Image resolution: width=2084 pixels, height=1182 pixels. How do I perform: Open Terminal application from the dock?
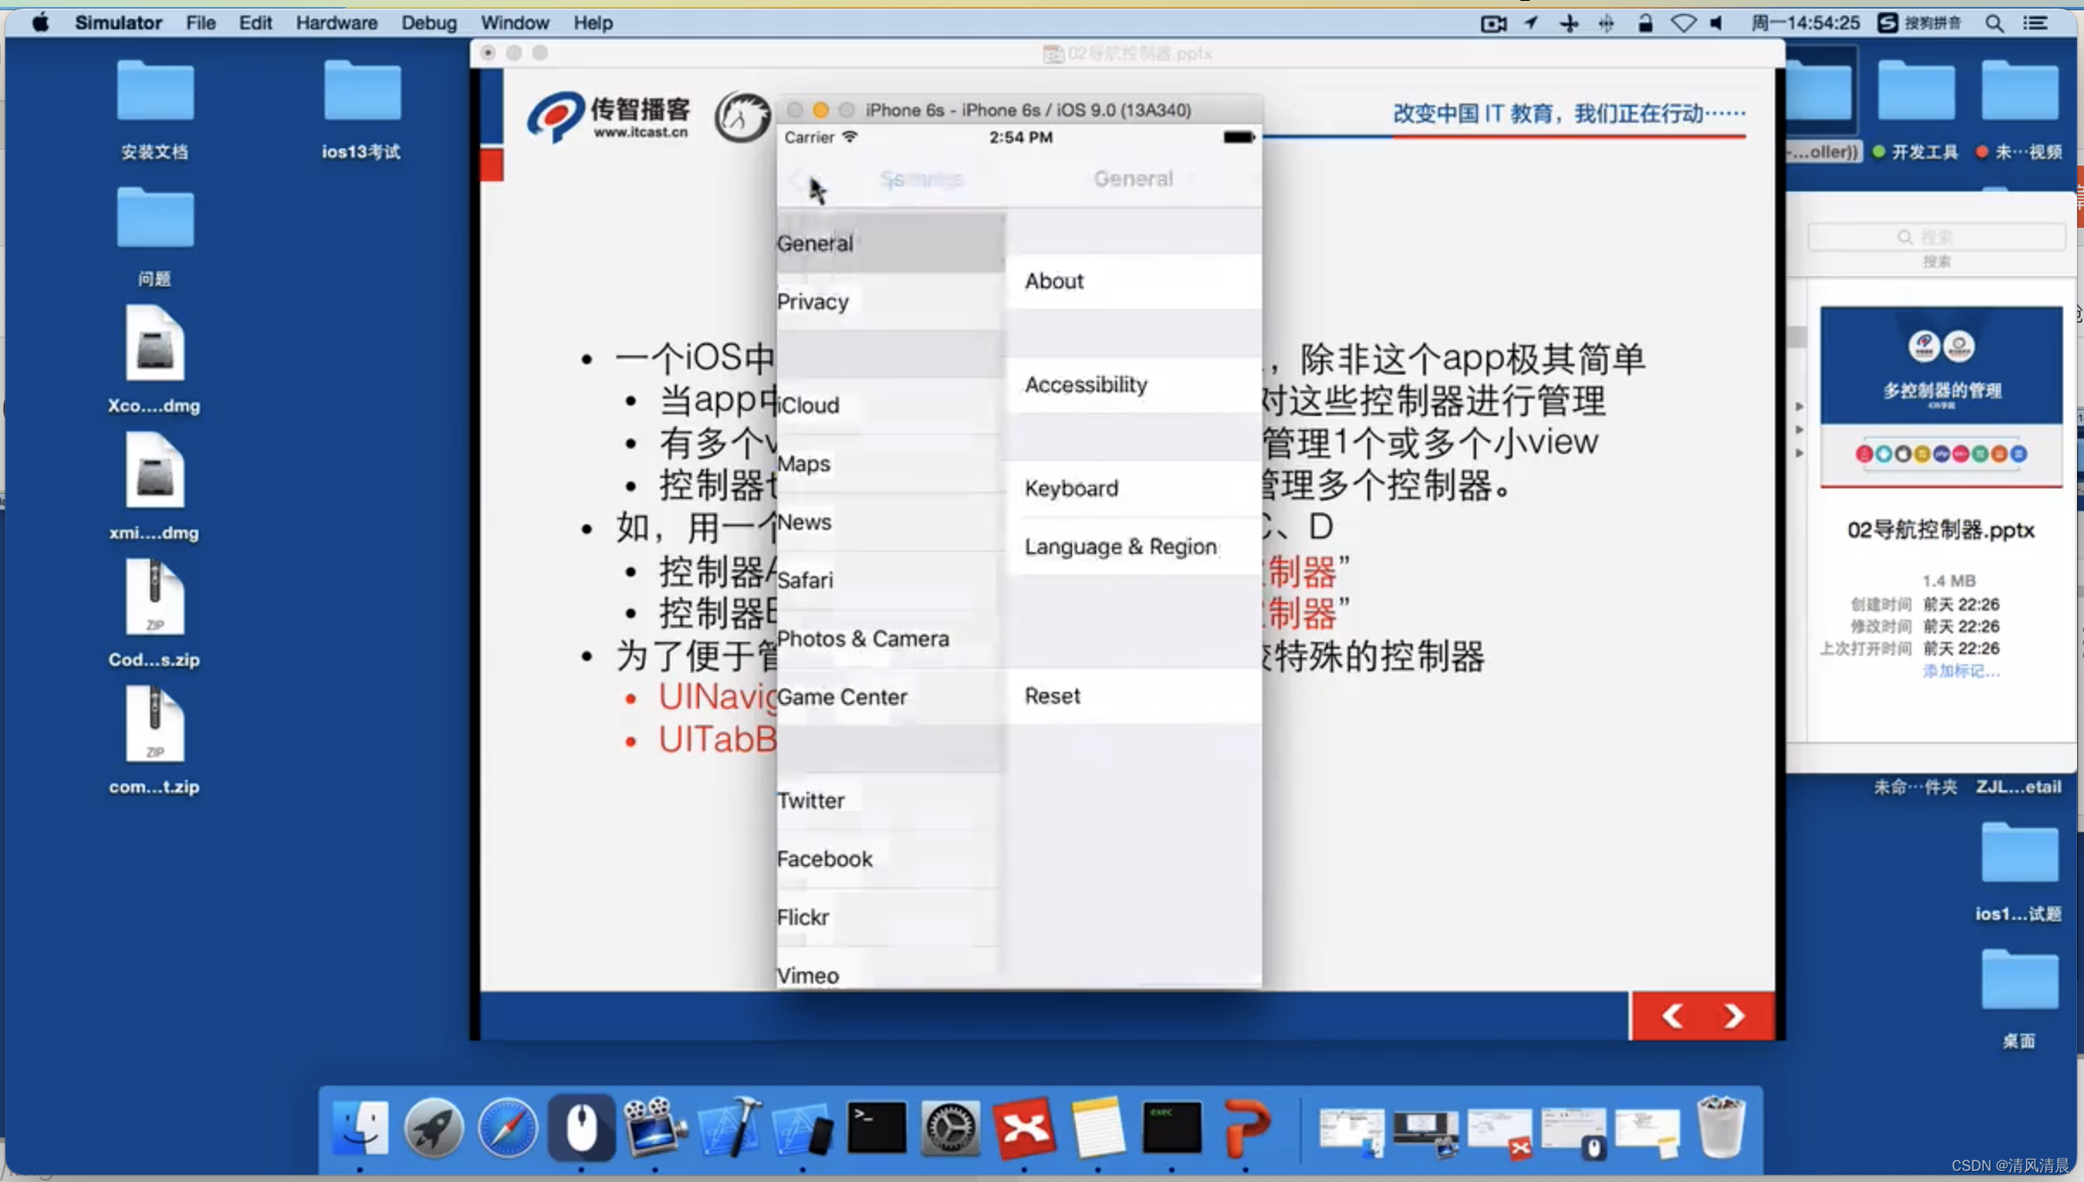pyautogui.click(x=876, y=1129)
